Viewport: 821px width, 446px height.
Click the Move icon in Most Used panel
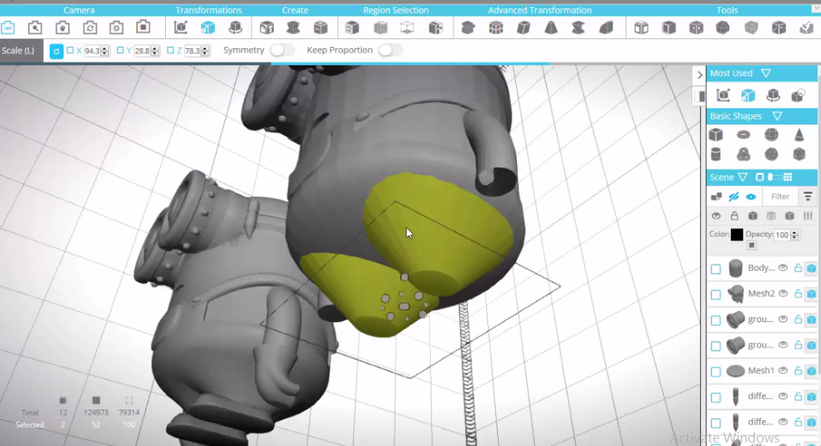(x=724, y=95)
